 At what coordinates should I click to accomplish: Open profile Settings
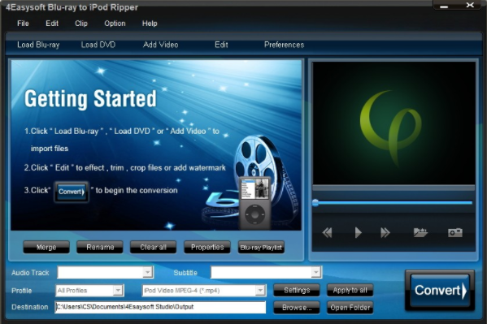297,290
